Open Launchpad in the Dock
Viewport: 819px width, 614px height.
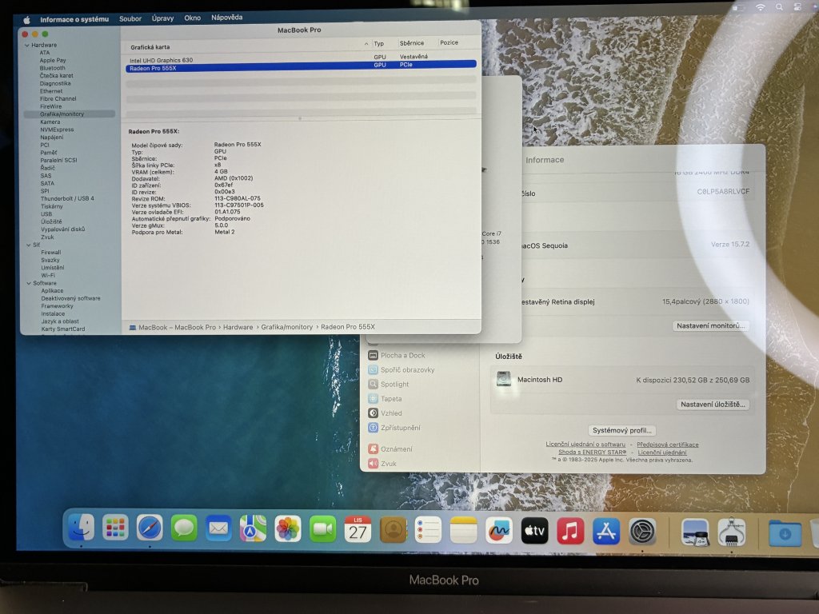(115, 528)
